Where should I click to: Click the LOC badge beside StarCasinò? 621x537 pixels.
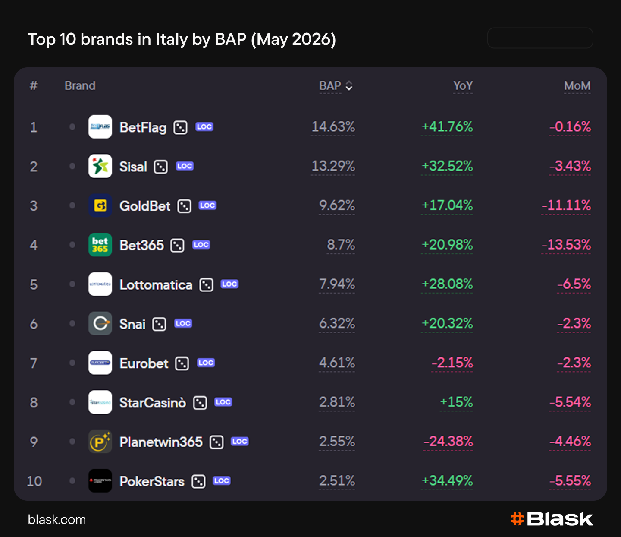223,402
